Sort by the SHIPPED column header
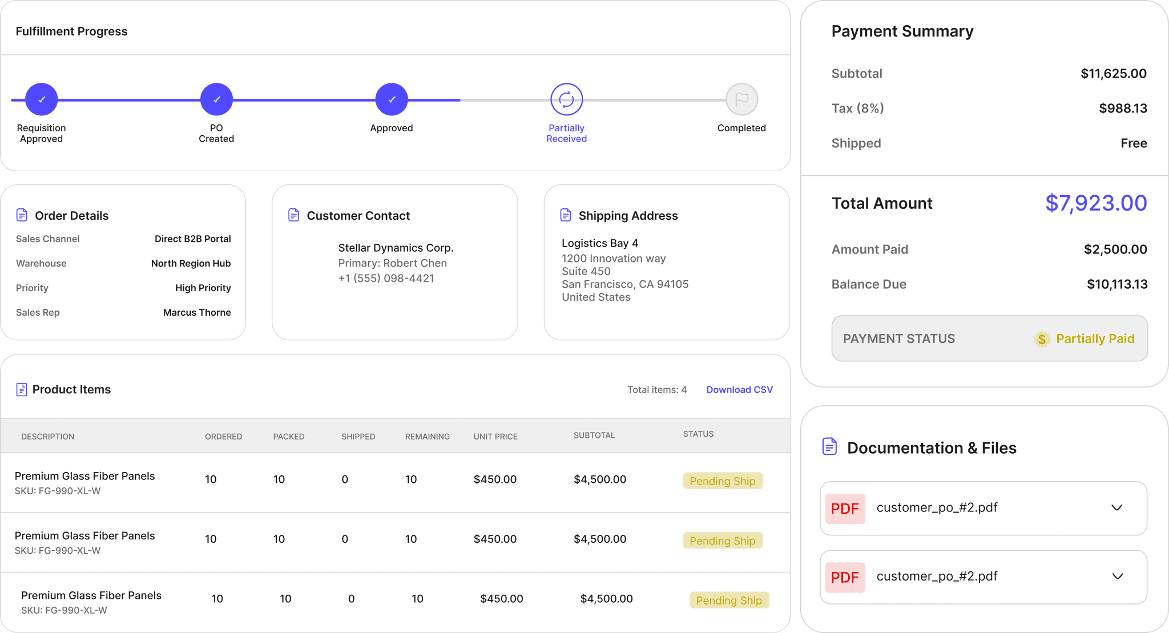The width and height of the screenshot is (1169, 633). pos(358,437)
